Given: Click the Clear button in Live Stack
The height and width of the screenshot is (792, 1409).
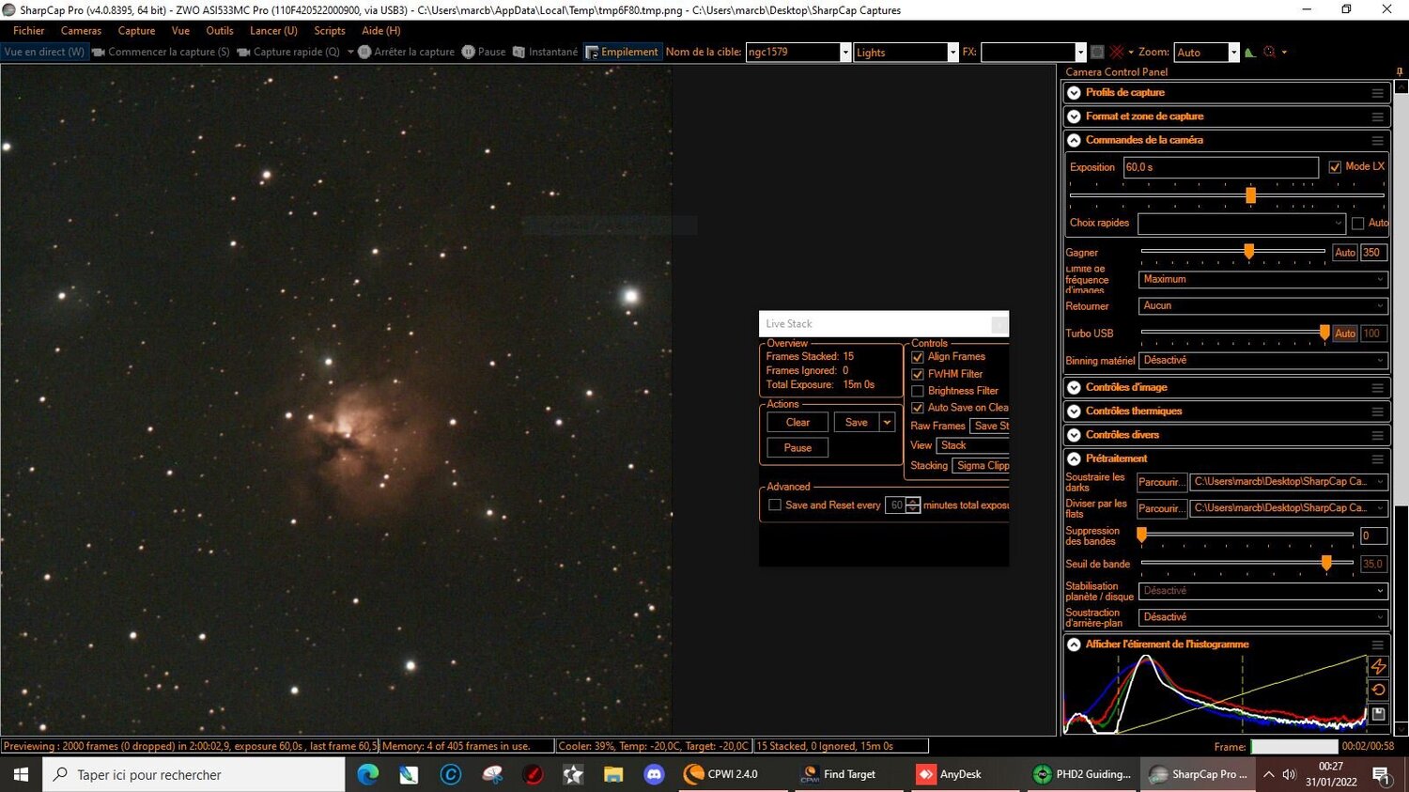Looking at the screenshot, I should (796, 422).
